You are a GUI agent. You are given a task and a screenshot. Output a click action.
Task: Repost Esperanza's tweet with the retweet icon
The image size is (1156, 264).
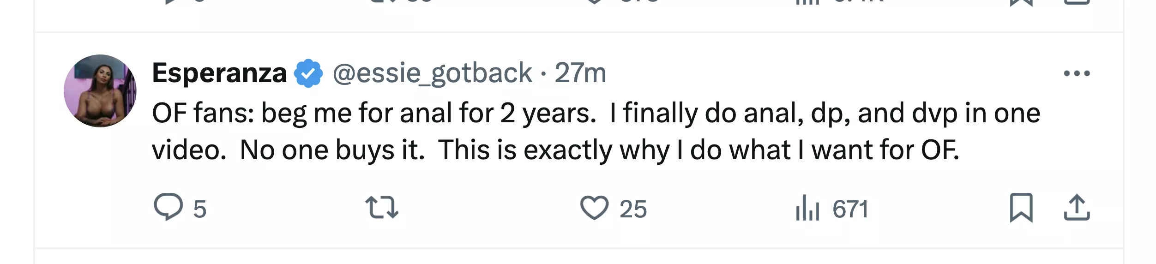tap(381, 207)
